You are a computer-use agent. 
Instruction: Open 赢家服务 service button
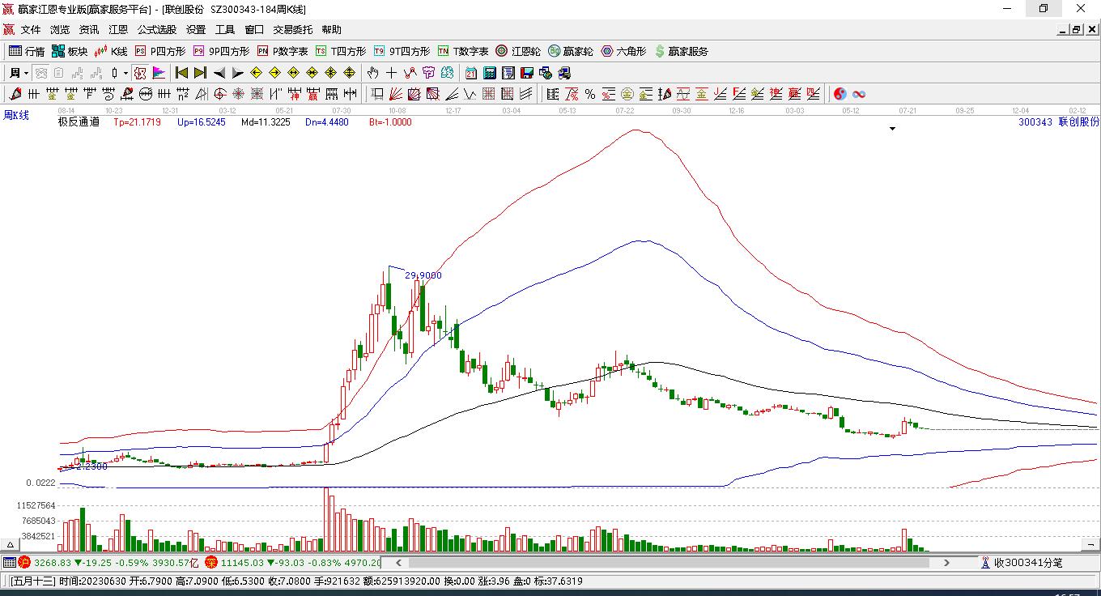tap(681, 51)
